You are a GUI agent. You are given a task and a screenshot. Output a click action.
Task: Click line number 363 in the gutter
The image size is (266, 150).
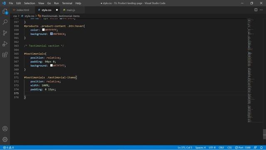click(x=16, y=46)
